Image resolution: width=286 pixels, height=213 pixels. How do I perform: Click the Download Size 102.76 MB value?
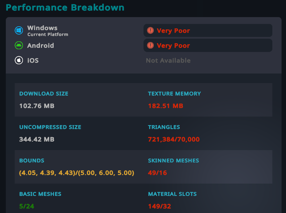[x=37, y=106]
